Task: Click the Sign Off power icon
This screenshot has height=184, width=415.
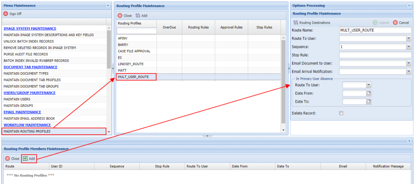Action: point(5,14)
